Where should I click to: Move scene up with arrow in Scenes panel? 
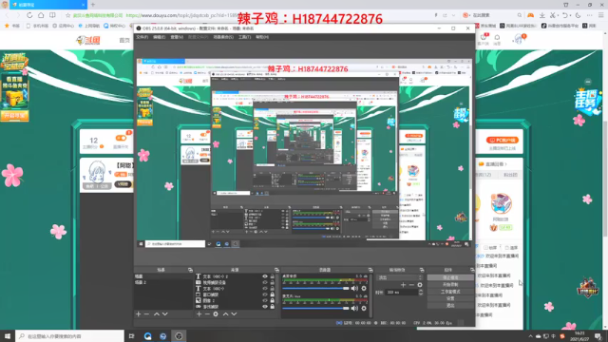[x=157, y=314]
